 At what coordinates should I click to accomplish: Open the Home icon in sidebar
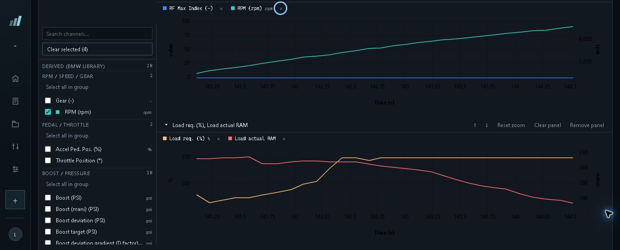pos(15,78)
